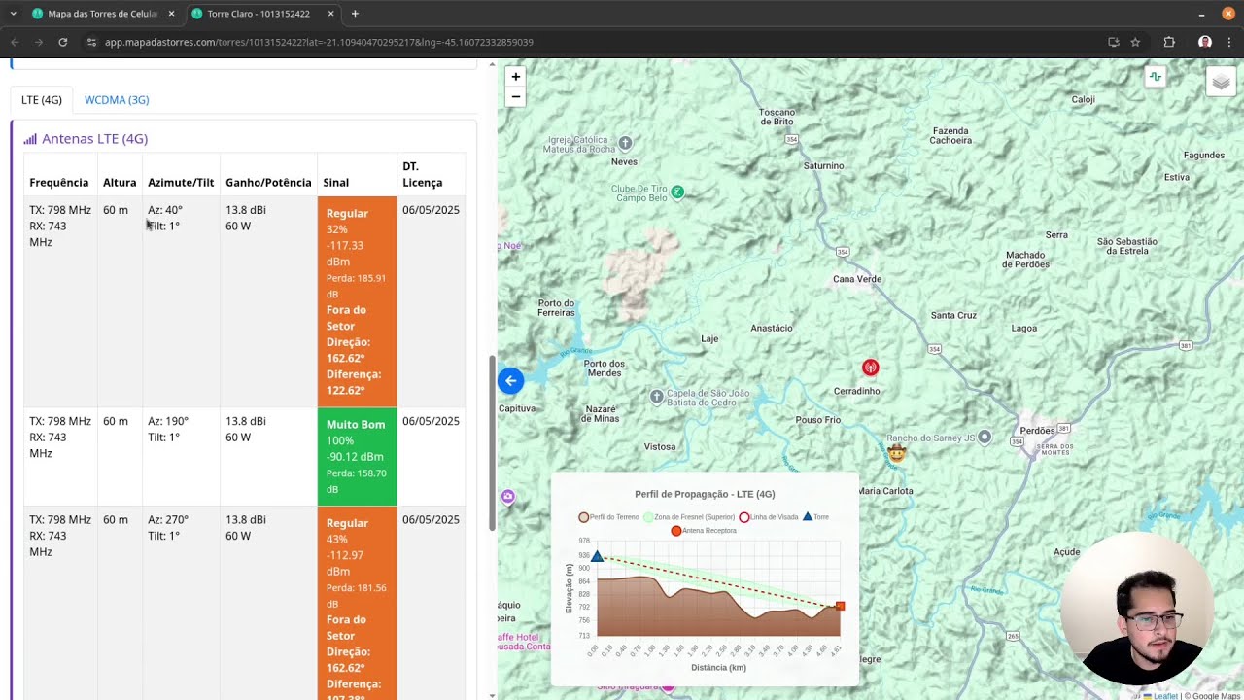This screenshot has height=700, width=1244.
Task: Click the Santa Cruz label on map
Action: point(953,315)
